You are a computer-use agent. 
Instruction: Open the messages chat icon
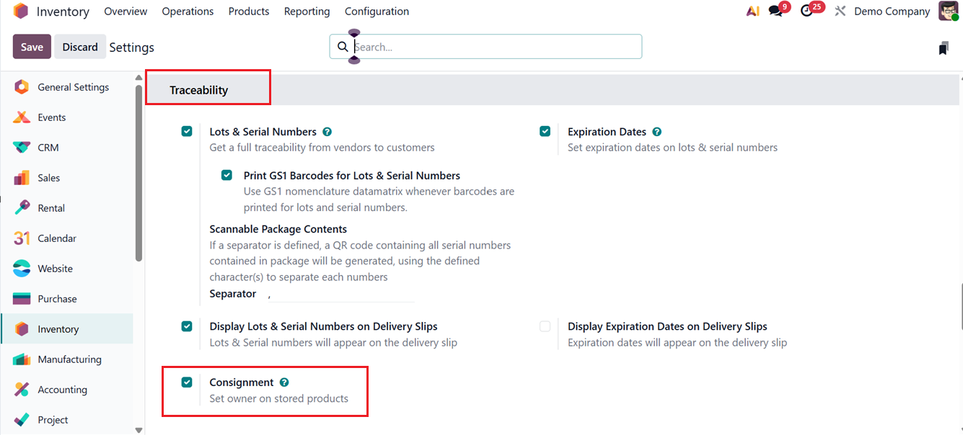tap(775, 12)
